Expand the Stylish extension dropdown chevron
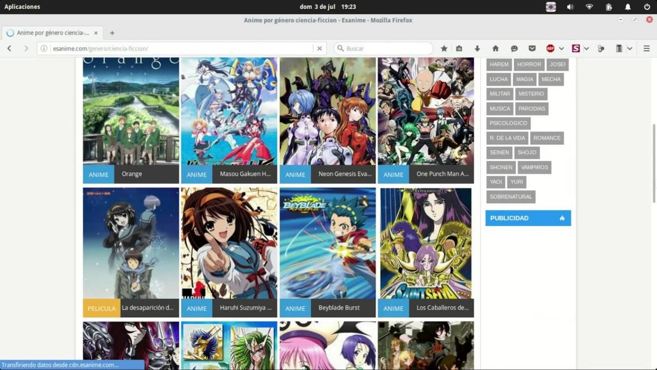 [587, 48]
